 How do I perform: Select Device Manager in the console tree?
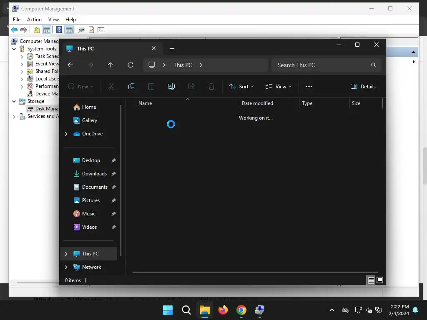point(43,94)
